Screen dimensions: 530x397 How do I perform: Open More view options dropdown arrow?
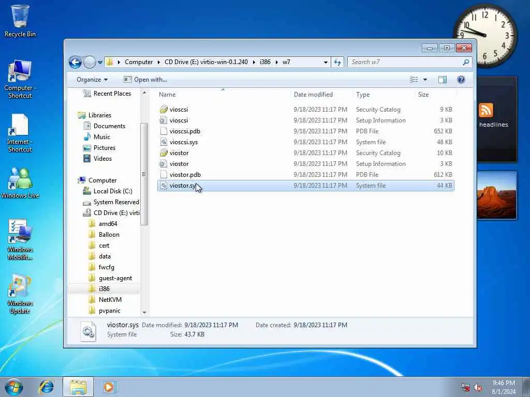pos(425,80)
